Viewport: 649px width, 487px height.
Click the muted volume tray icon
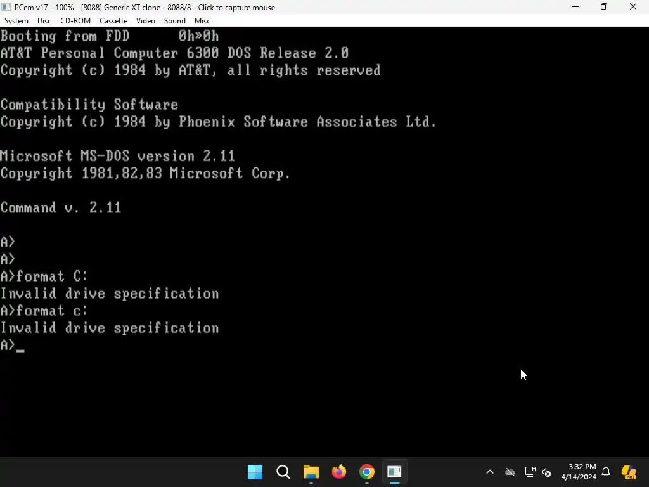[546, 472]
